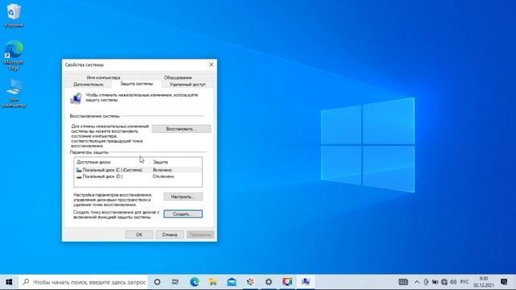Open the Mail app in the taskbar
The image size is (516, 290).
[x=231, y=282]
